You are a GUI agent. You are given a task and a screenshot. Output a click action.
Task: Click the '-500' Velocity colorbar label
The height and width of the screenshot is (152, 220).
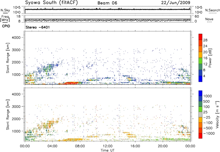(208, 128)
